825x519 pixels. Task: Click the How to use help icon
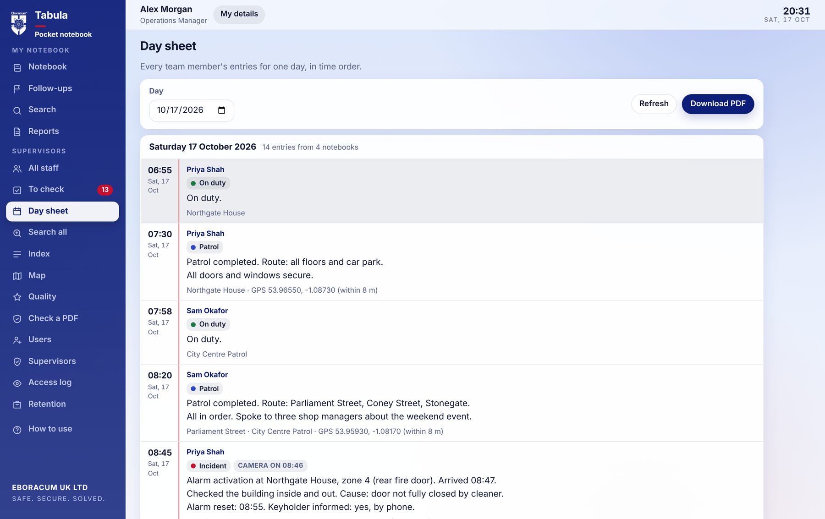tap(17, 430)
